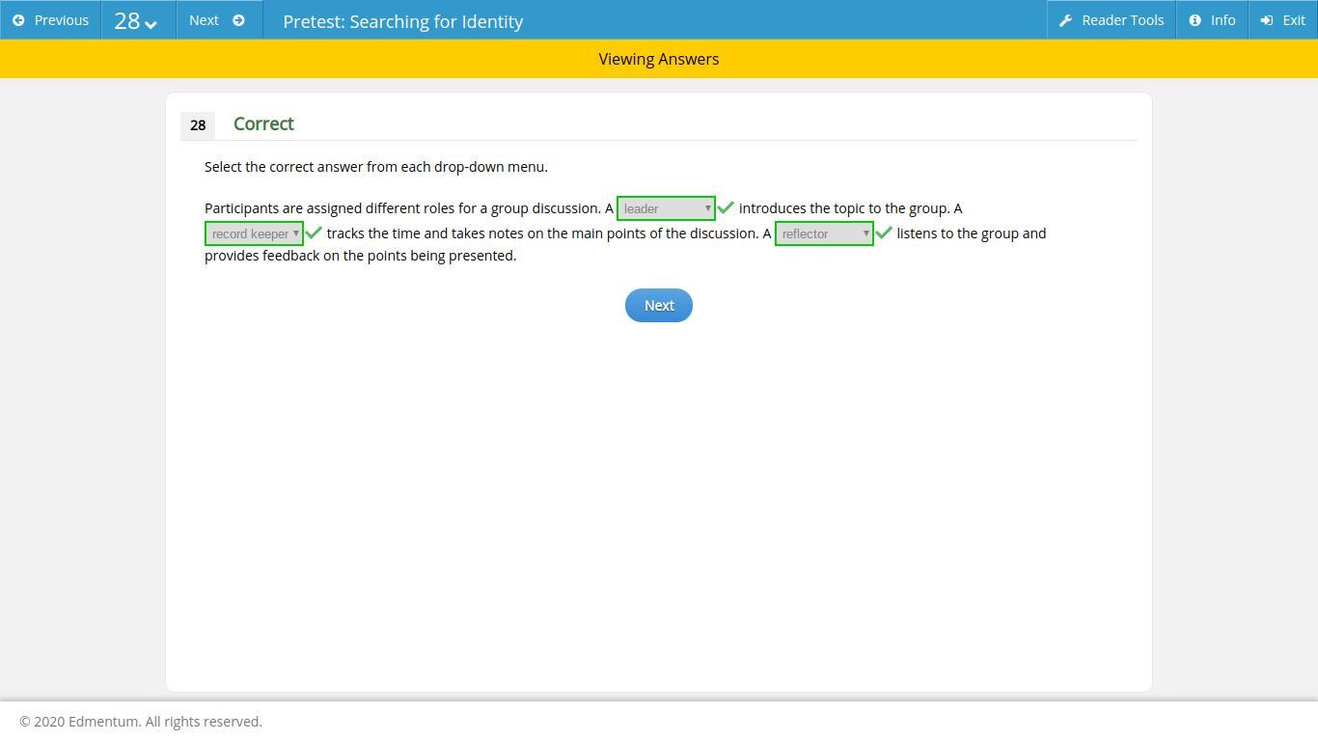Viewport: 1318px width, 741px height.
Task: Click the 'Viewing Answers' banner text
Action: 659,59
